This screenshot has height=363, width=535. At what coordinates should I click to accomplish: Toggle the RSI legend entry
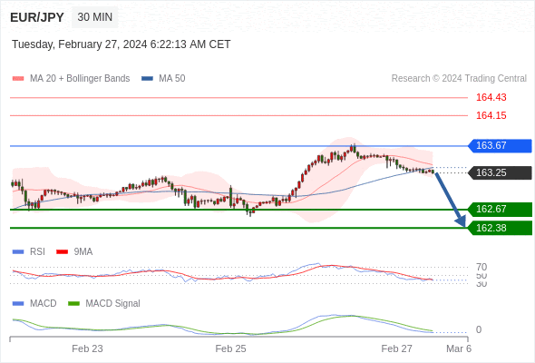click(x=29, y=251)
